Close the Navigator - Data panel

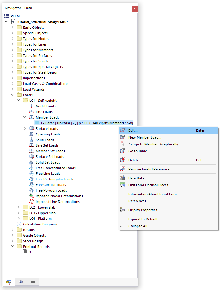point(134,8)
